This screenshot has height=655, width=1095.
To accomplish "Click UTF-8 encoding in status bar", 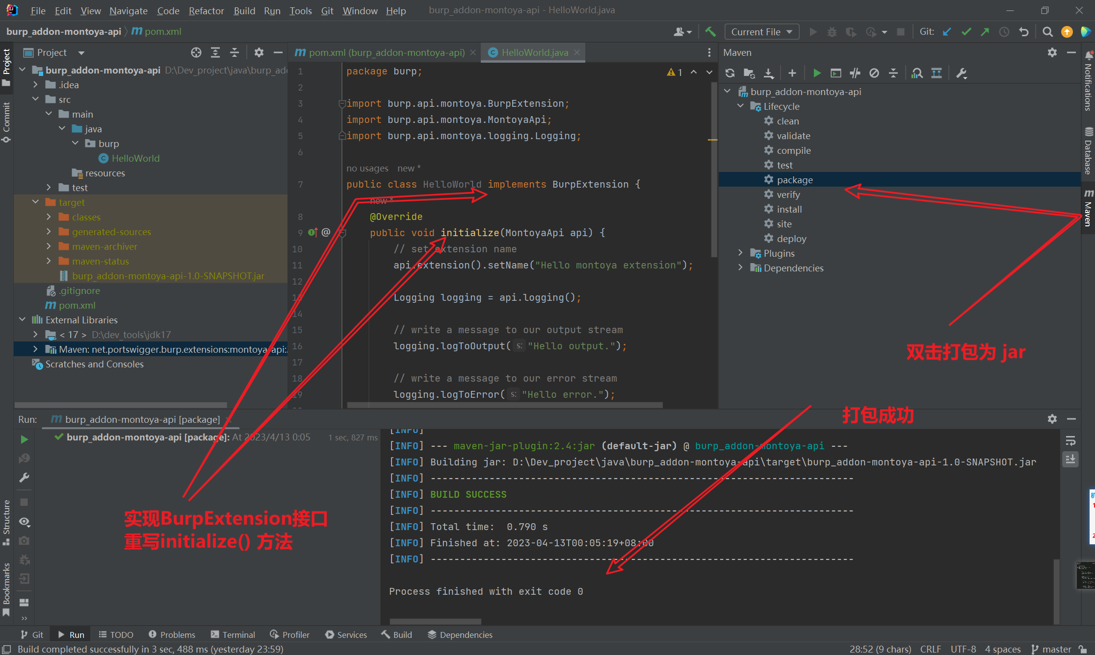I will [963, 649].
